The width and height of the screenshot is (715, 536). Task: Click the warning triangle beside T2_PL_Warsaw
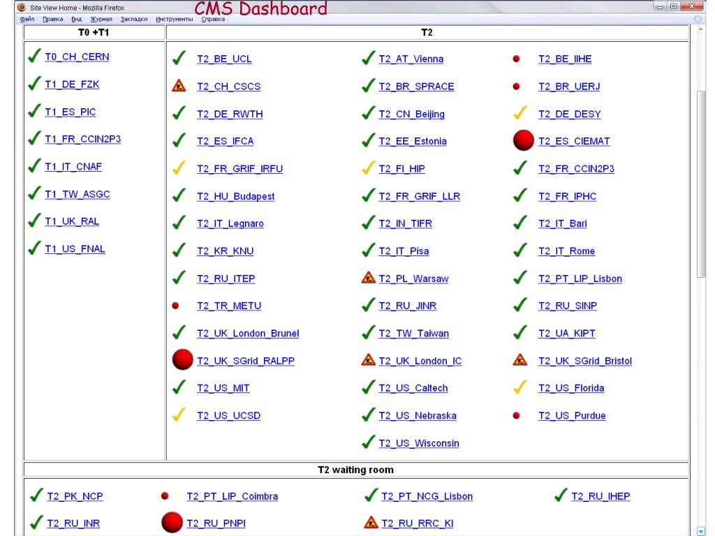[x=368, y=277]
